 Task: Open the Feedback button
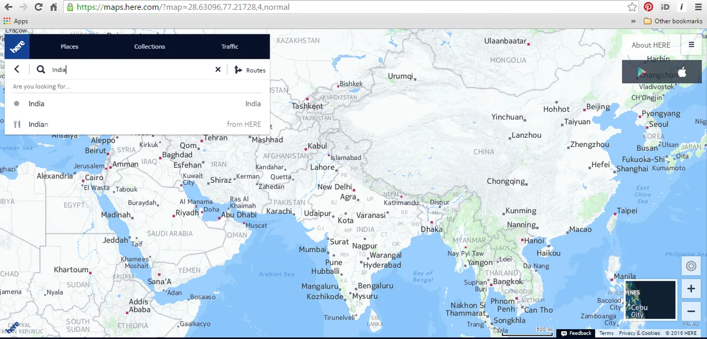577,333
